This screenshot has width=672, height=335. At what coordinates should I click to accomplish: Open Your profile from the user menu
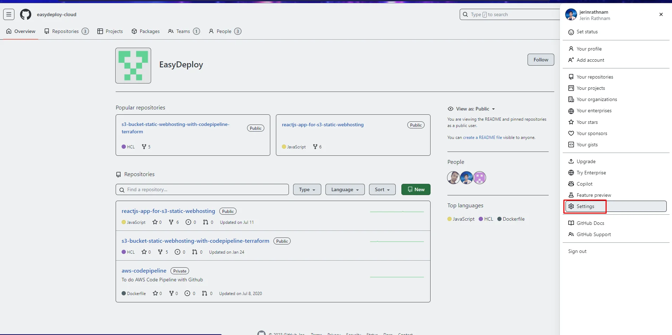(x=616, y=49)
